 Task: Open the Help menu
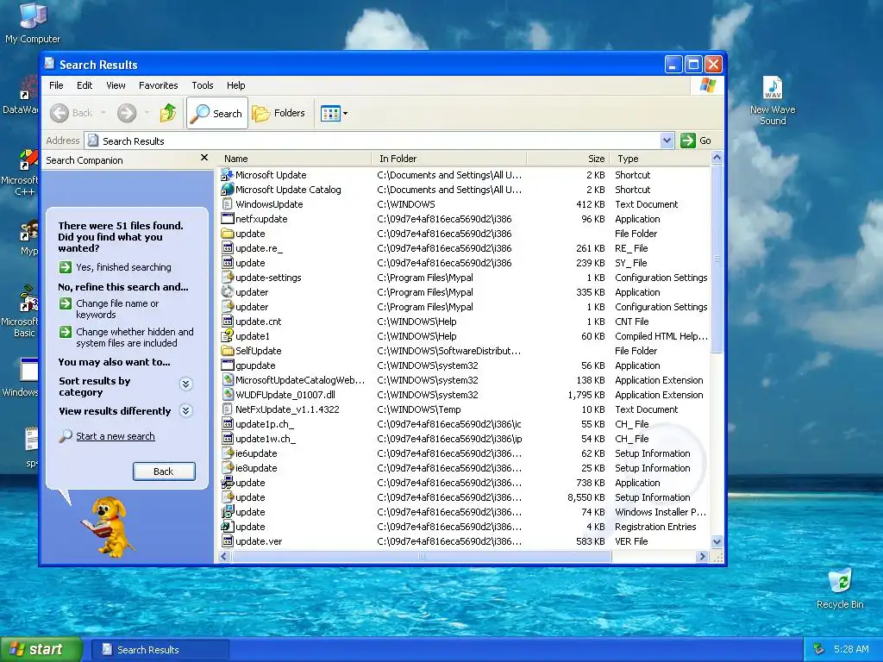click(x=236, y=85)
